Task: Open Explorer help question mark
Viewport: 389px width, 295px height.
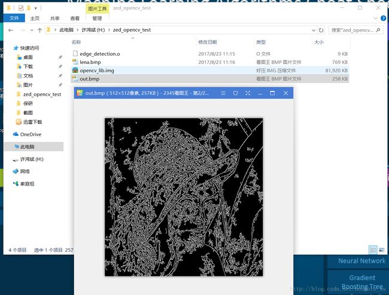Action: [383, 18]
